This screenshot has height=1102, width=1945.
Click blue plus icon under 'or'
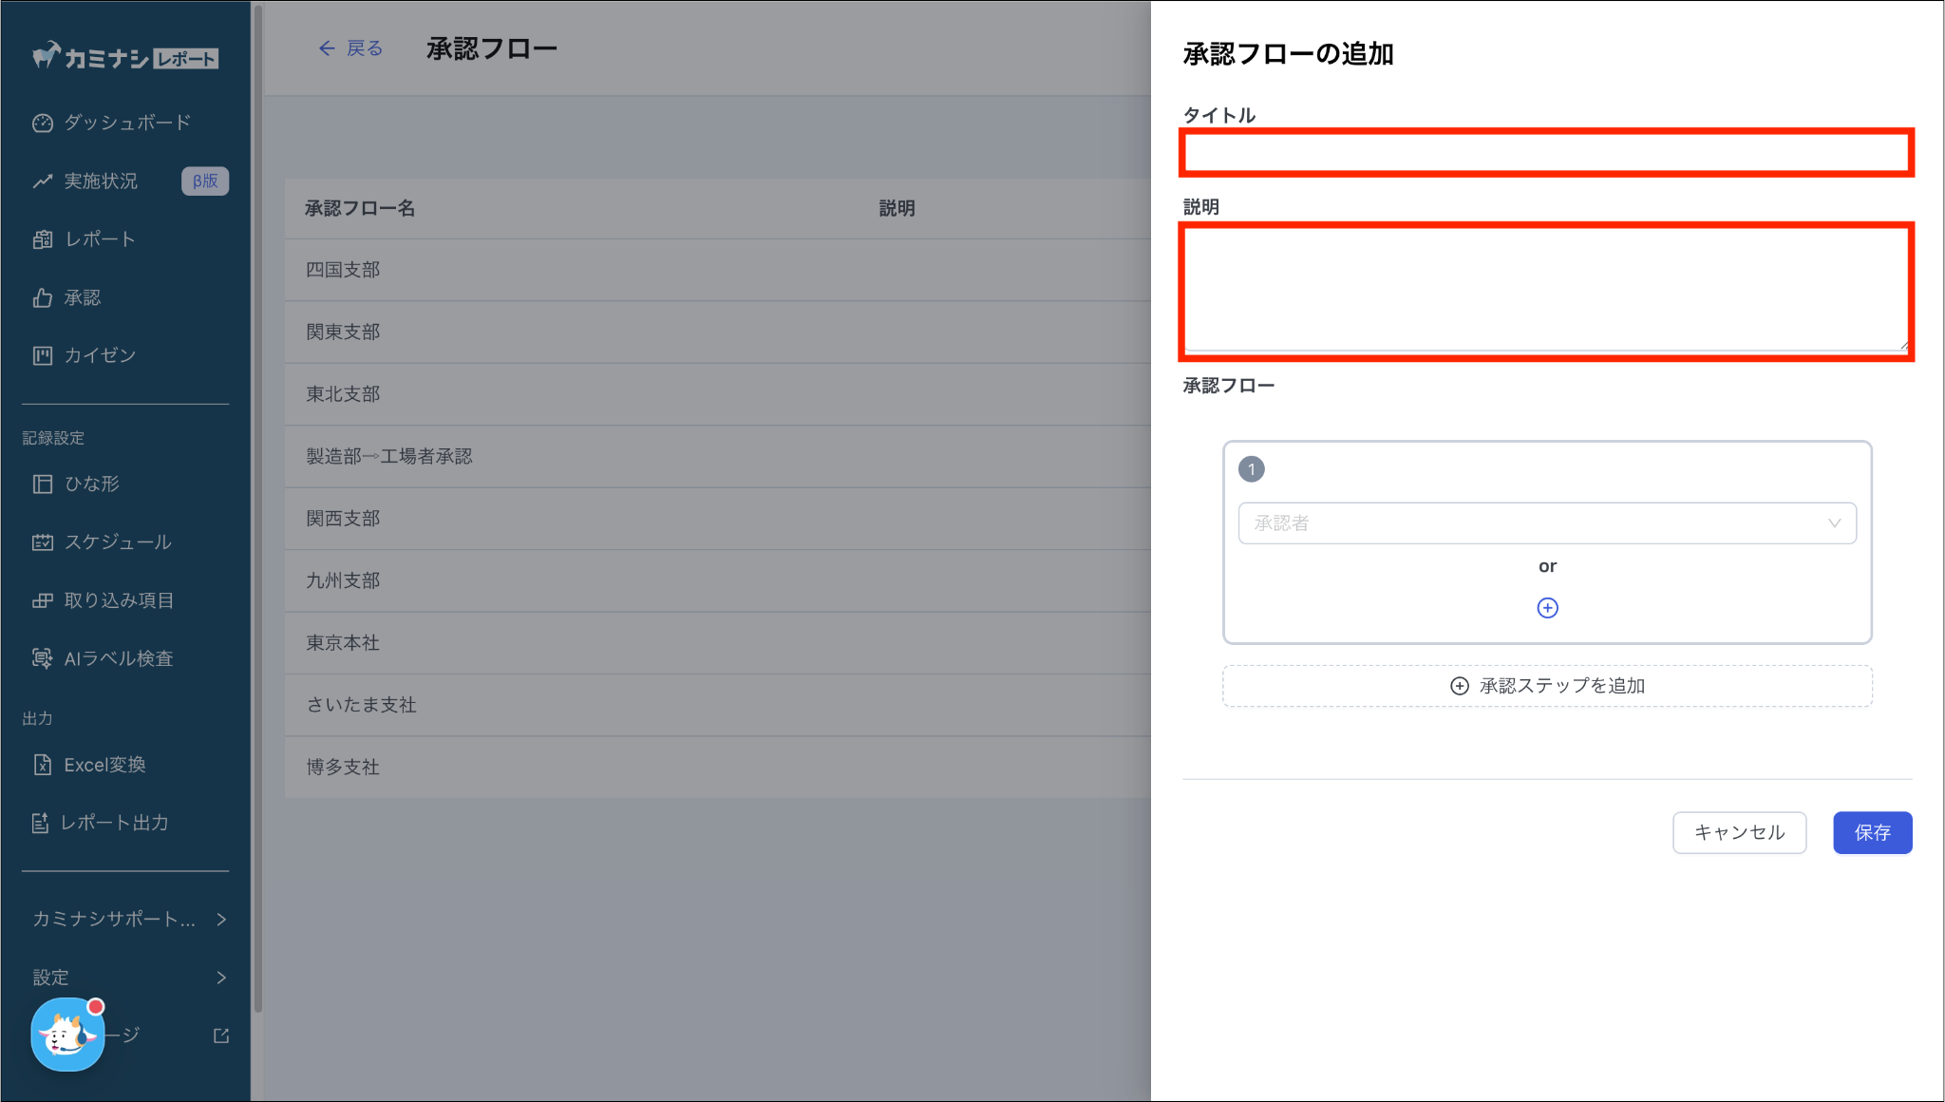[x=1547, y=608]
